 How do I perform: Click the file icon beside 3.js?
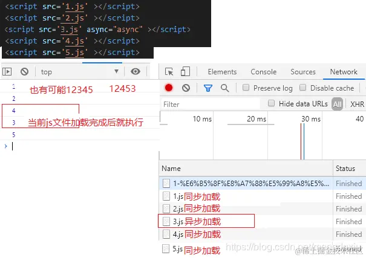(166, 221)
